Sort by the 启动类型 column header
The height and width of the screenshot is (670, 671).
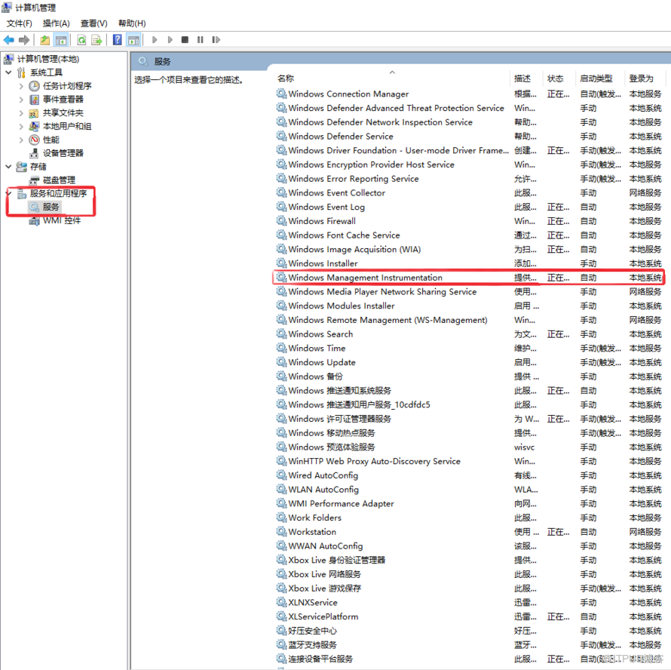(599, 78)
